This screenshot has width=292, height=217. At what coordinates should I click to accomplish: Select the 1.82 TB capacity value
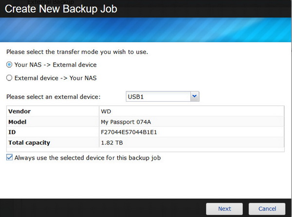[111, 143]
